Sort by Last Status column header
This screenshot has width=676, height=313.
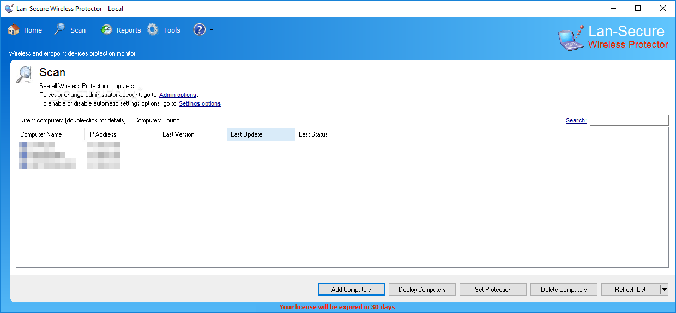(x=478, y=134)
